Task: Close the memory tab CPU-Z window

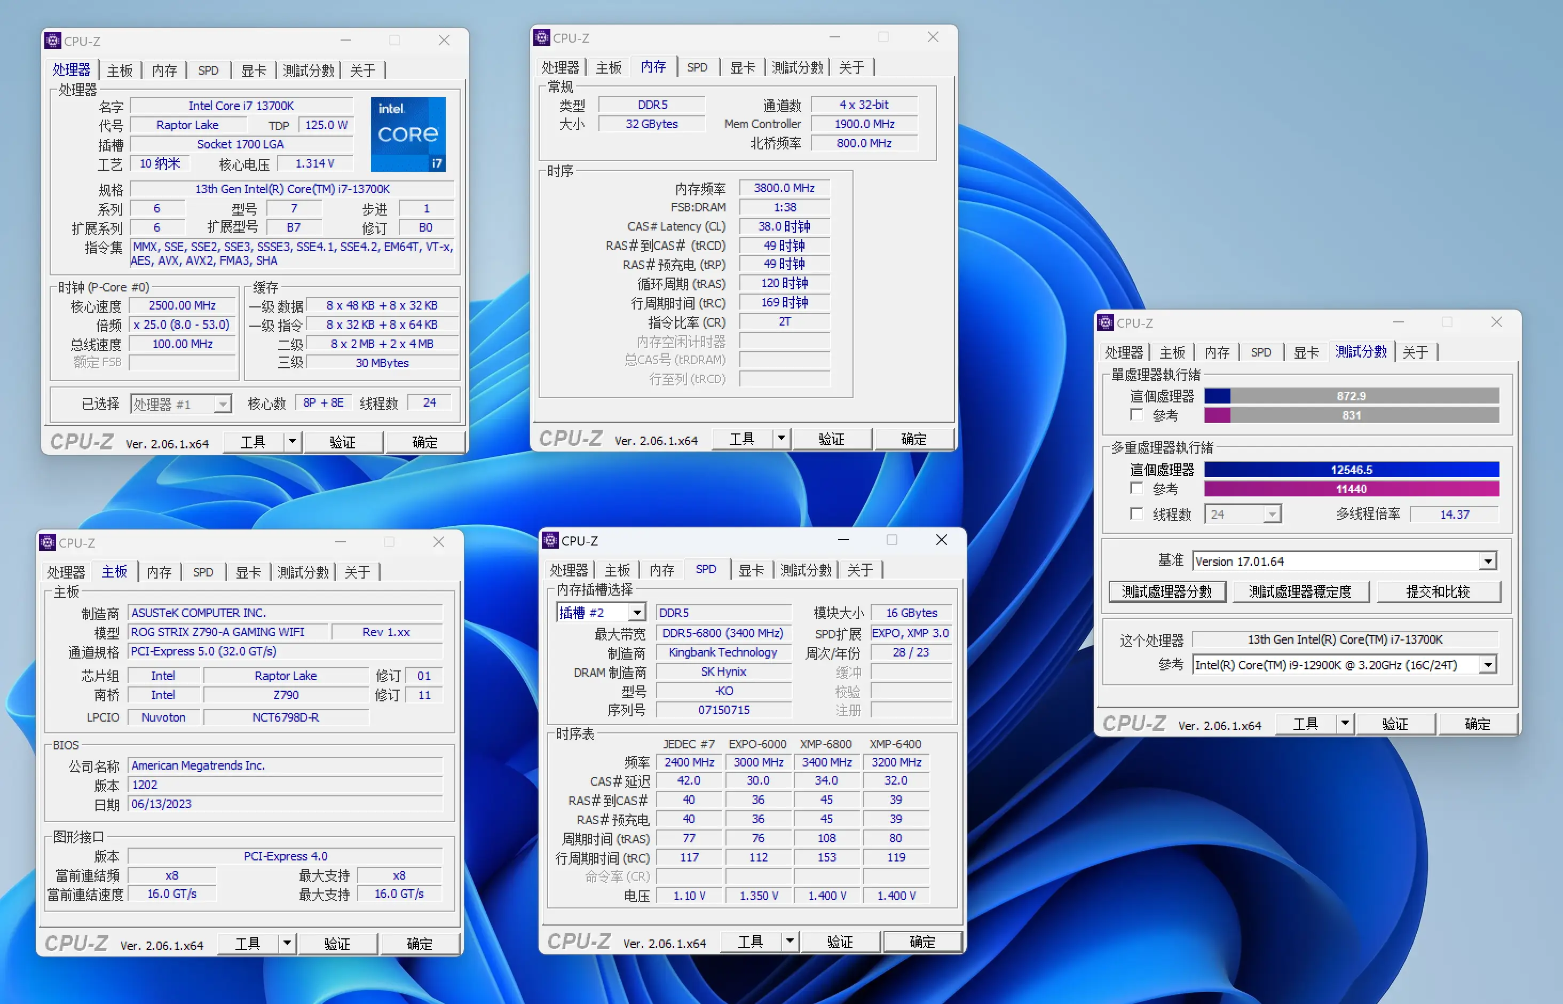Action: [933, 37]
